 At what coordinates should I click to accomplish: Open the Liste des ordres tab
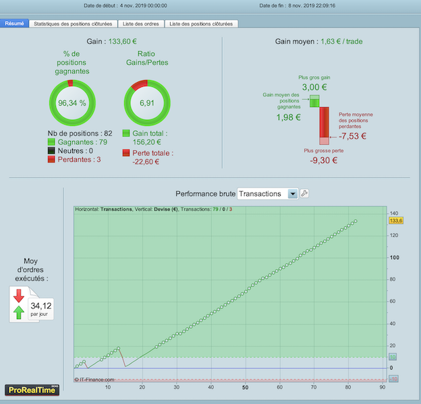[141, 24]
